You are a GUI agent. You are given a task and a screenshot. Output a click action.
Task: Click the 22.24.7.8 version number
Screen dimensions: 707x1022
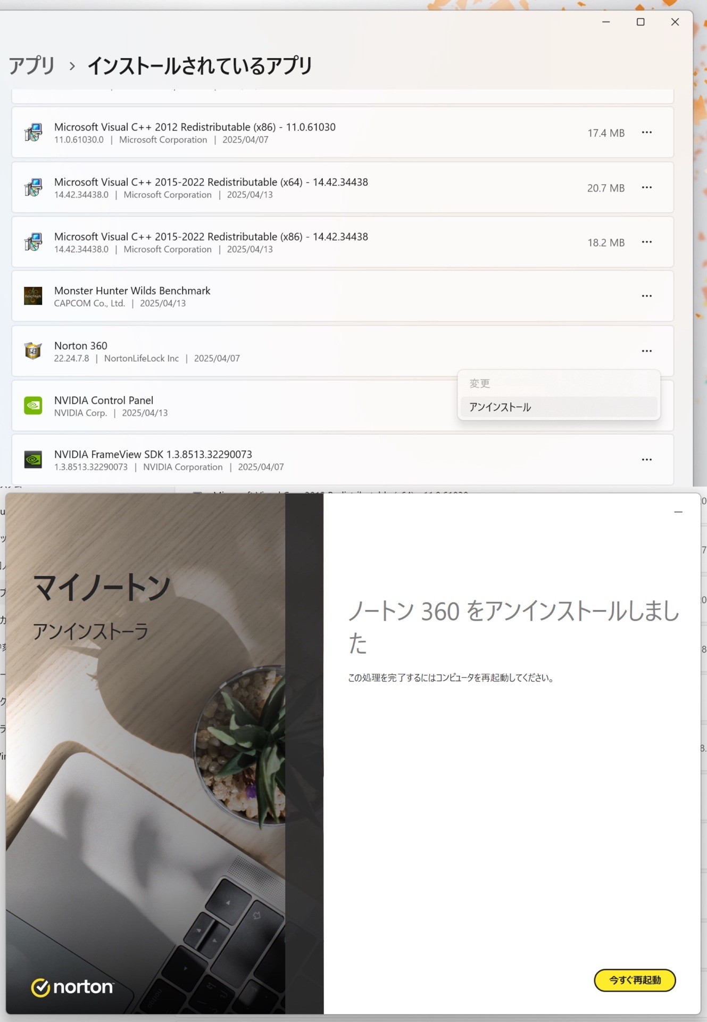pyautogui.click(x=71, y=358)
